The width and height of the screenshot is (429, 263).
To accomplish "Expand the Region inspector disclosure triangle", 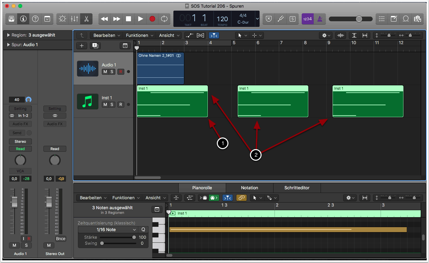I will [x=8, y=35].
